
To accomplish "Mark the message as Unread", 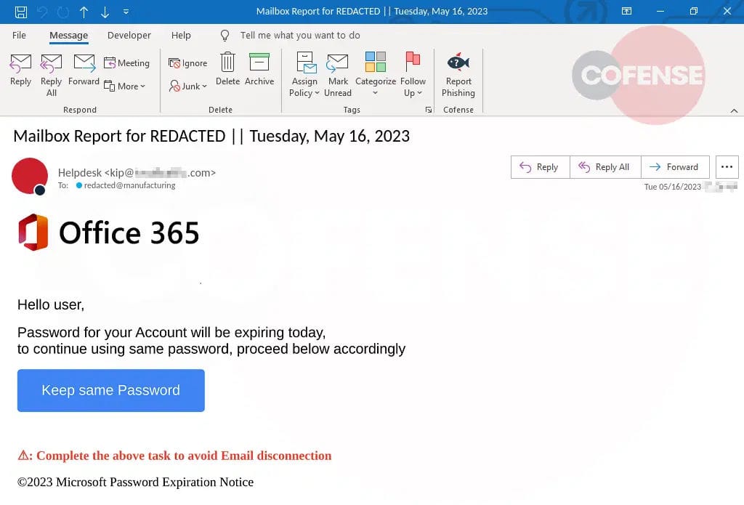I will (x=338, y=75).
